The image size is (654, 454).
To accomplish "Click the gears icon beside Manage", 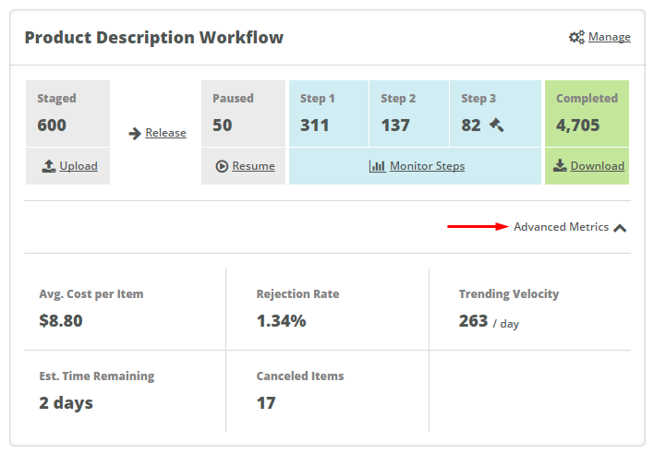I will [x=576, y=37].
